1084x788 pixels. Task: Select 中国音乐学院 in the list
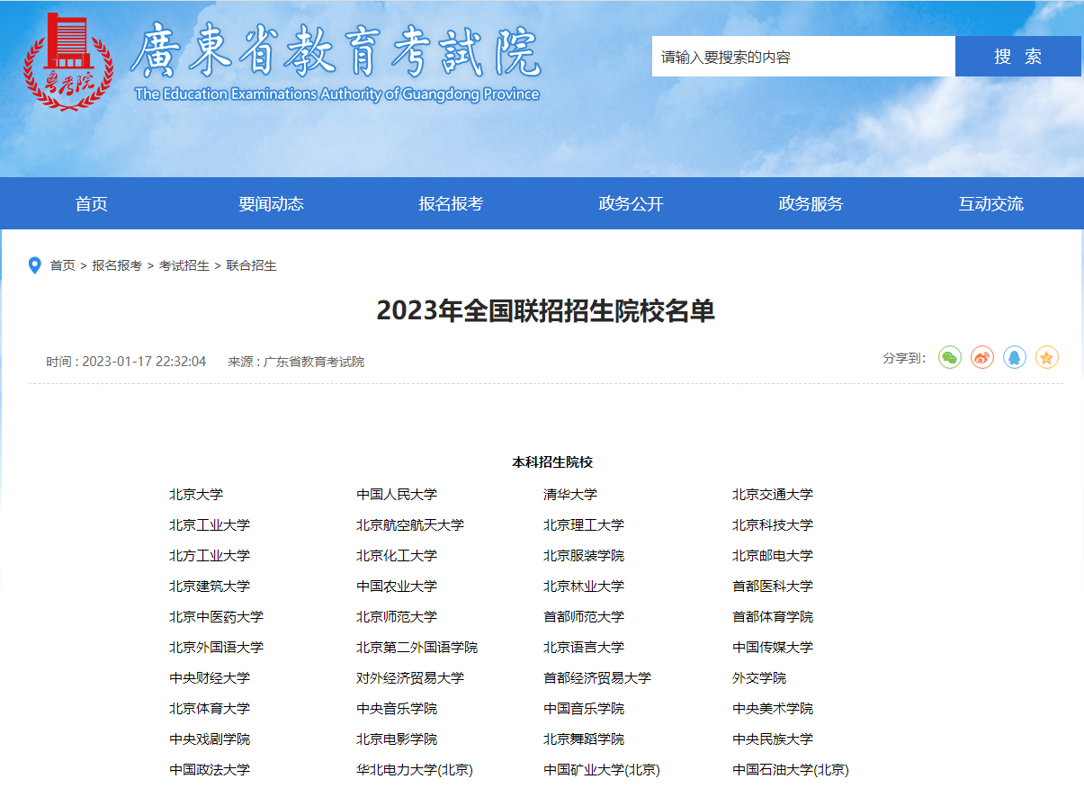(x=584, y=709)
